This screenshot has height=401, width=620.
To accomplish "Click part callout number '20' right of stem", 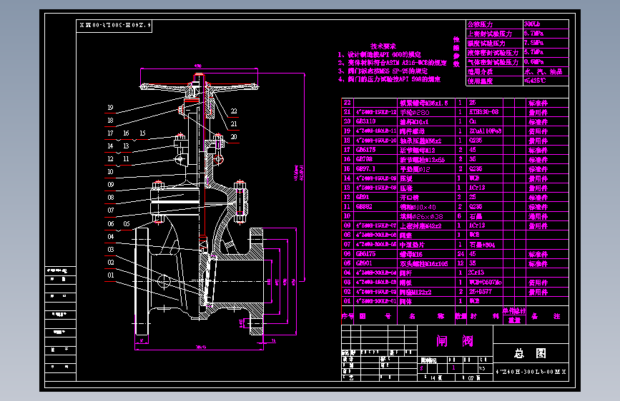I will tap(234, 137).
